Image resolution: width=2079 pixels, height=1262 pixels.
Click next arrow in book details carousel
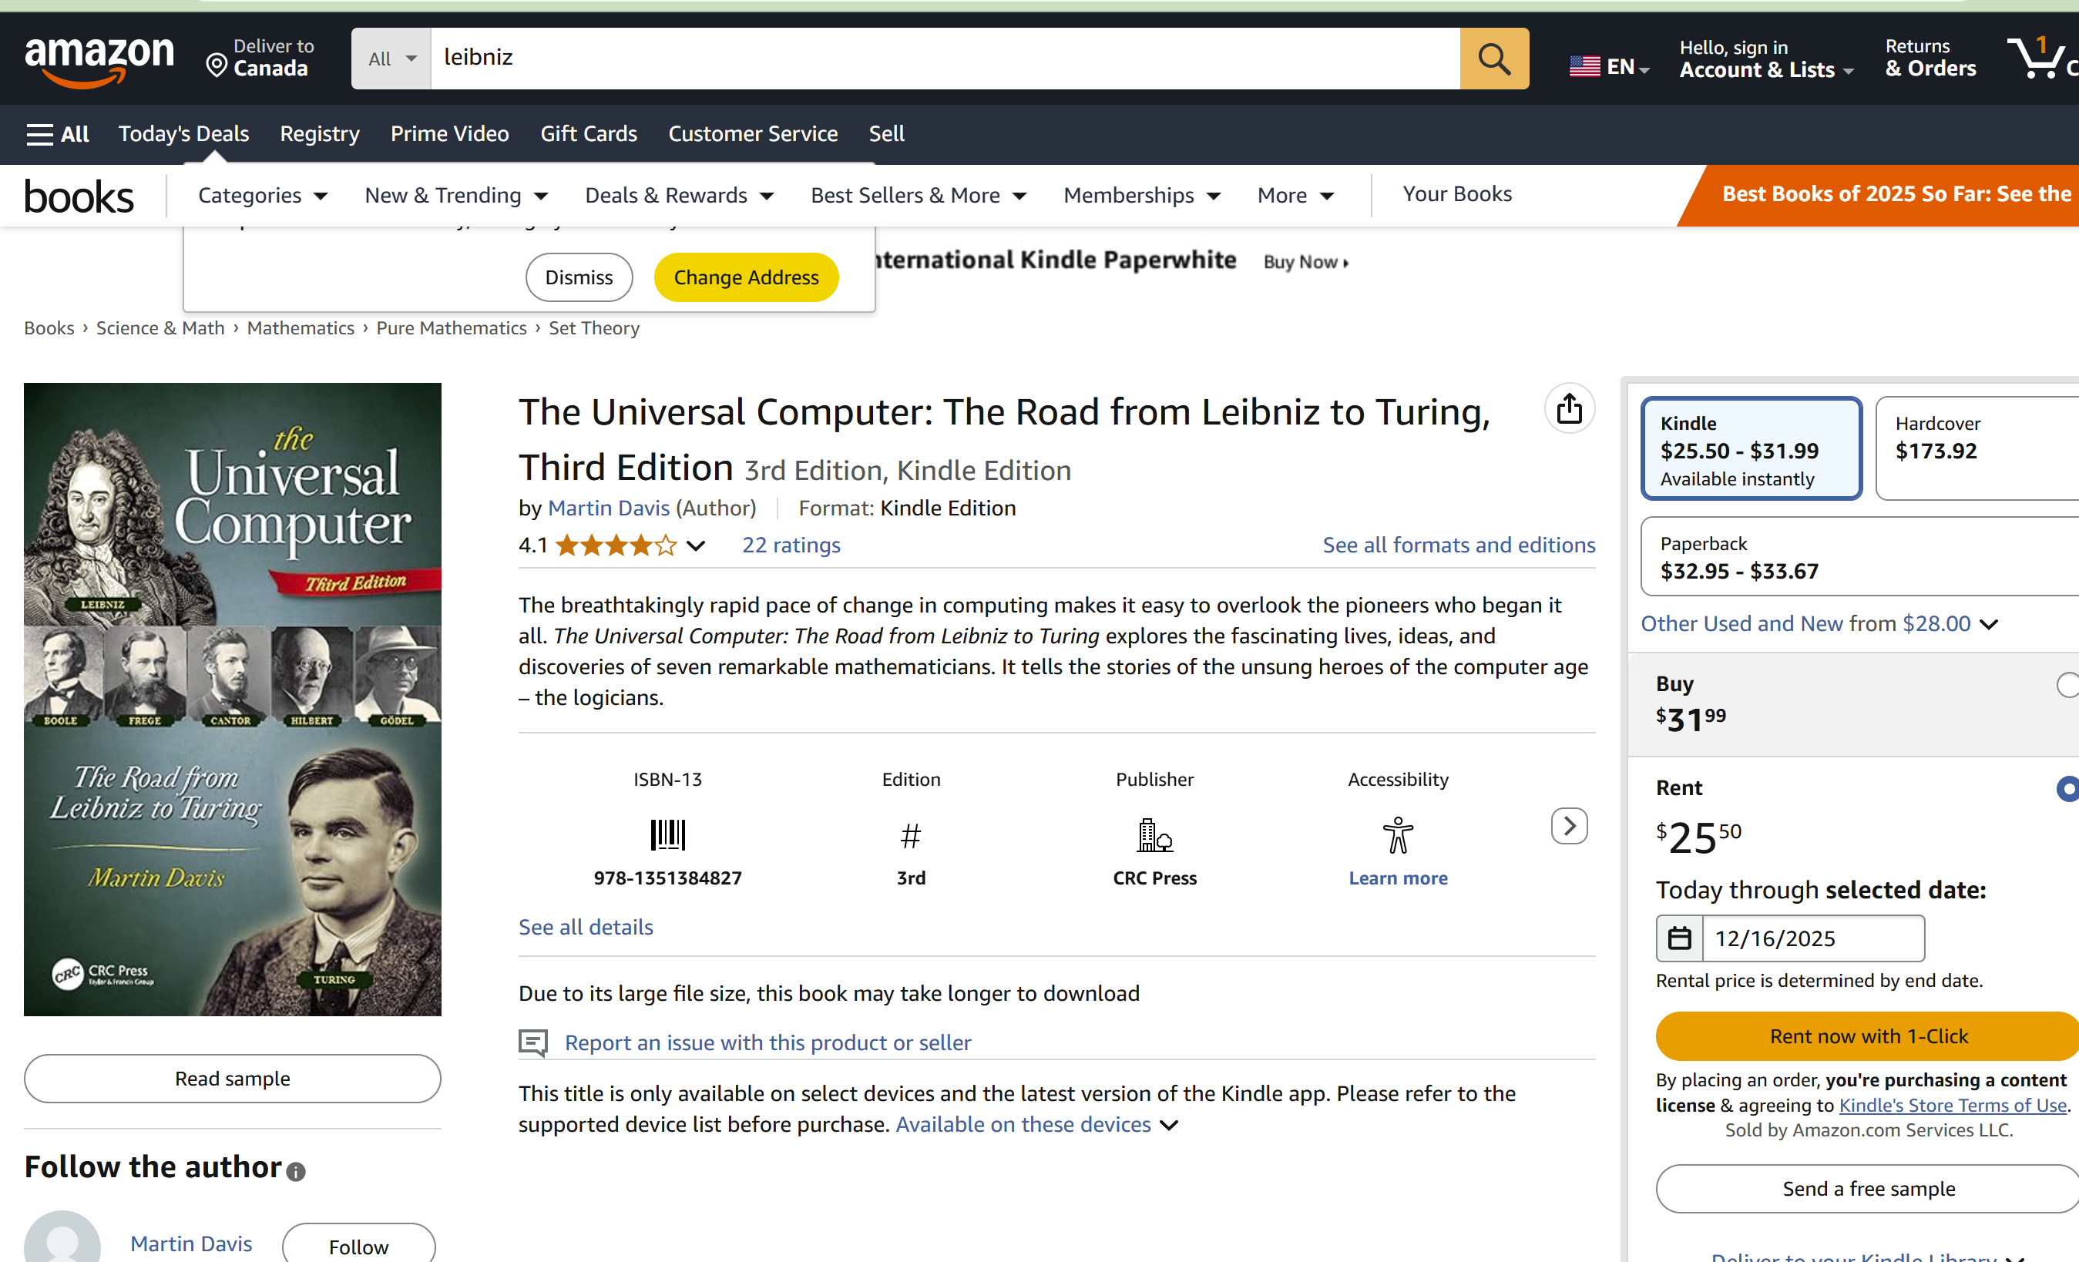[x=1569, y=826]
